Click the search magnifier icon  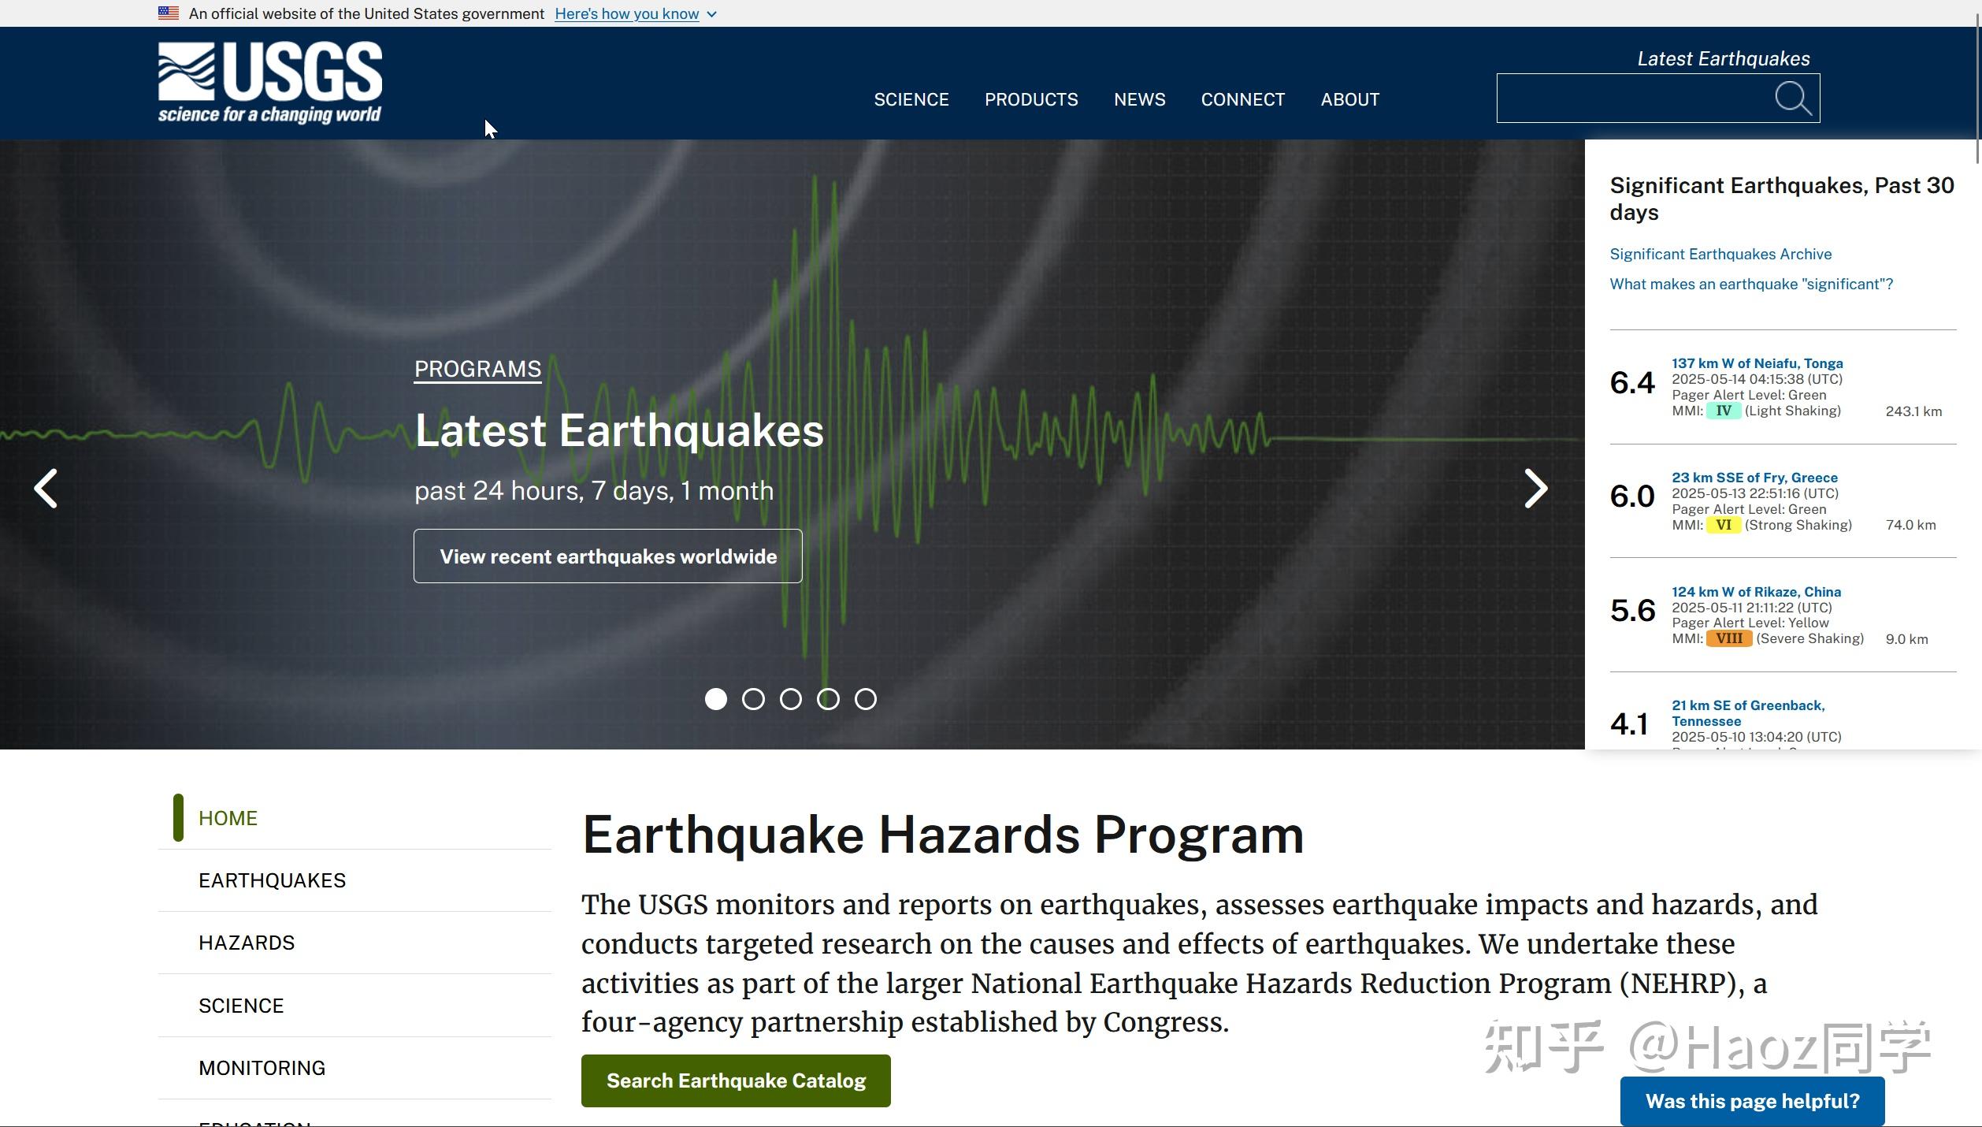tap(1792, 99)
